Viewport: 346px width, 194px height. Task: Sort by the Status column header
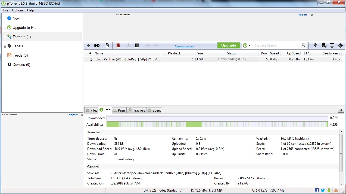point(231,53)
